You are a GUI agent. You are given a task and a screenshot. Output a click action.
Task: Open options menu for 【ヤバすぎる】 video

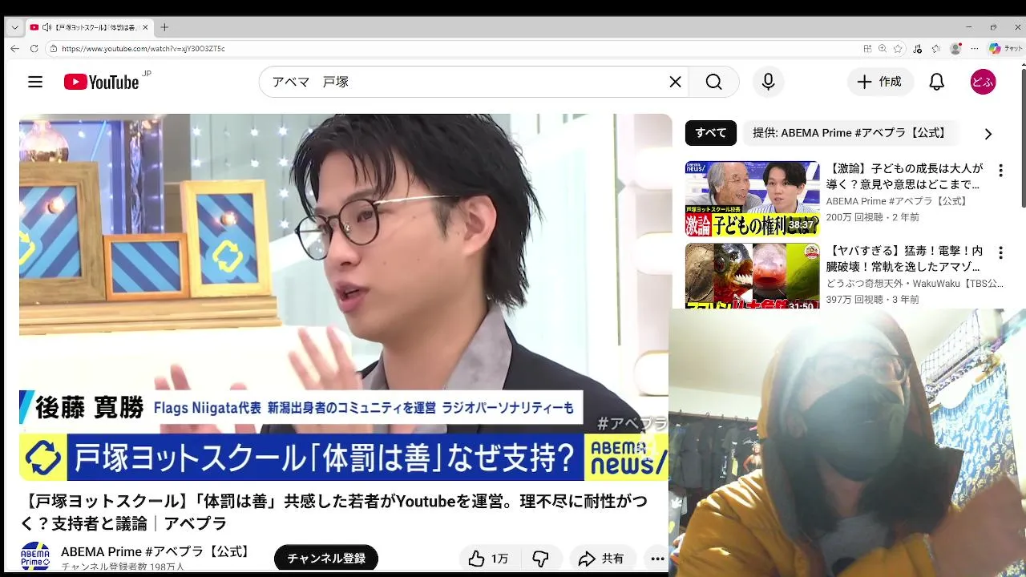tap(1000, 253)
